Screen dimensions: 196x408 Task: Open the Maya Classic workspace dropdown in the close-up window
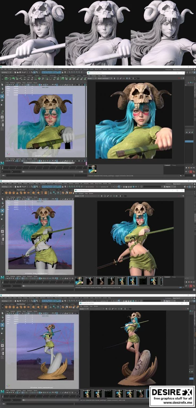click(183, 70)
